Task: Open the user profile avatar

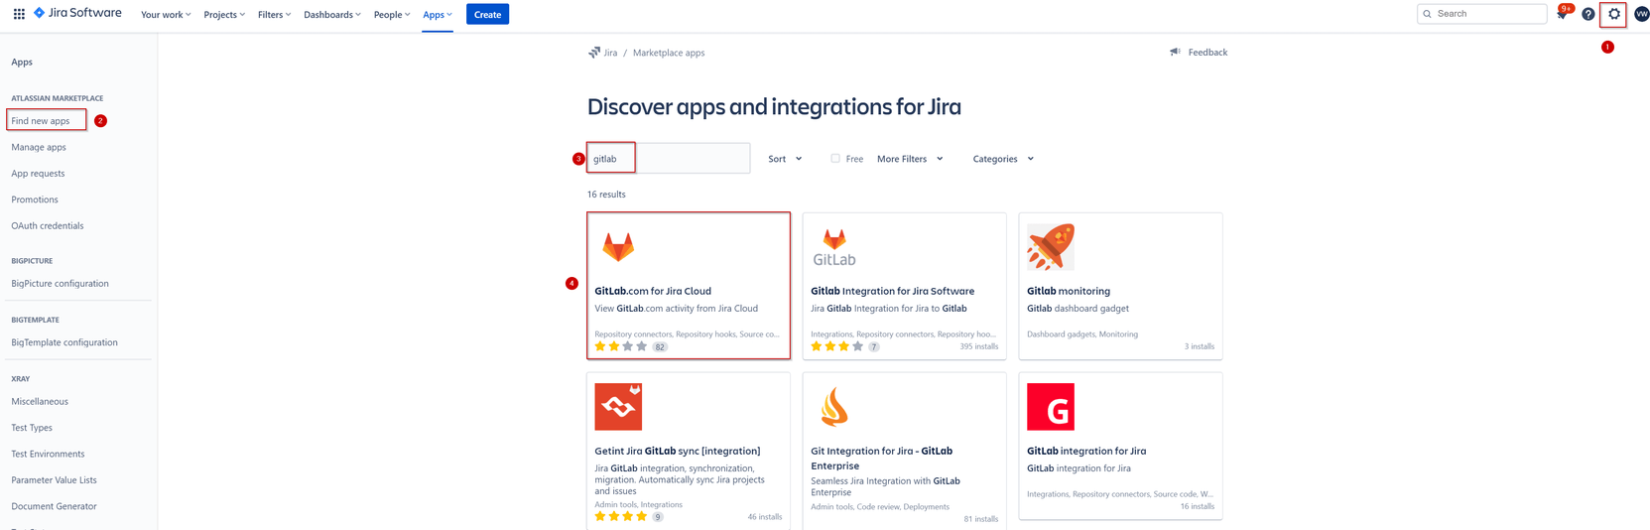Action: pyautogui.click(x=1641, y=14)
